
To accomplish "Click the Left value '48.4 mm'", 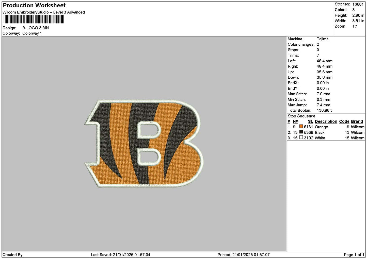I will 324,61.
